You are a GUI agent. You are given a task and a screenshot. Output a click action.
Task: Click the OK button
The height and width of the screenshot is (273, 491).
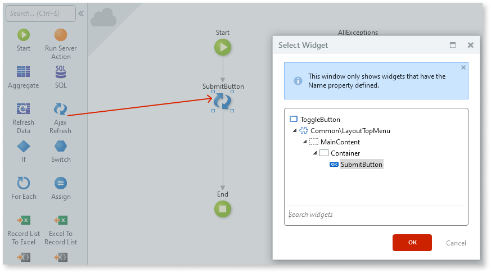(x=412, y=243)
